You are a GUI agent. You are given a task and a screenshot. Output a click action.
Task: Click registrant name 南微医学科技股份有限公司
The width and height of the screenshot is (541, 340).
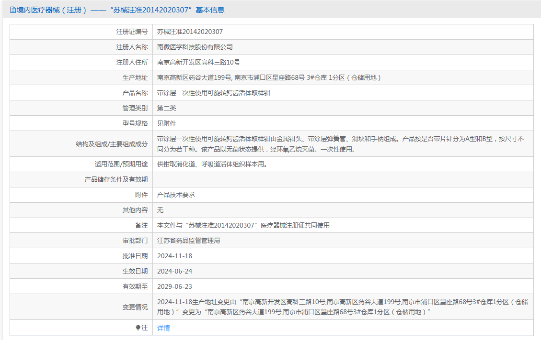[195, 47]
